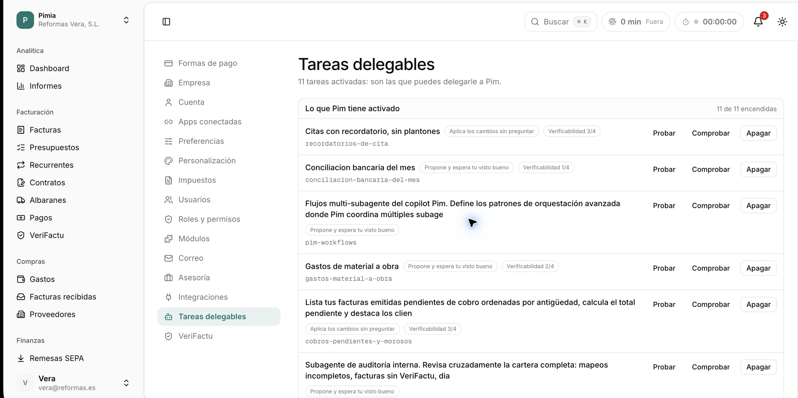This screenshot has height=398, width=798.
Task: Click the Pimia green P logo
Action: [25, 20]
